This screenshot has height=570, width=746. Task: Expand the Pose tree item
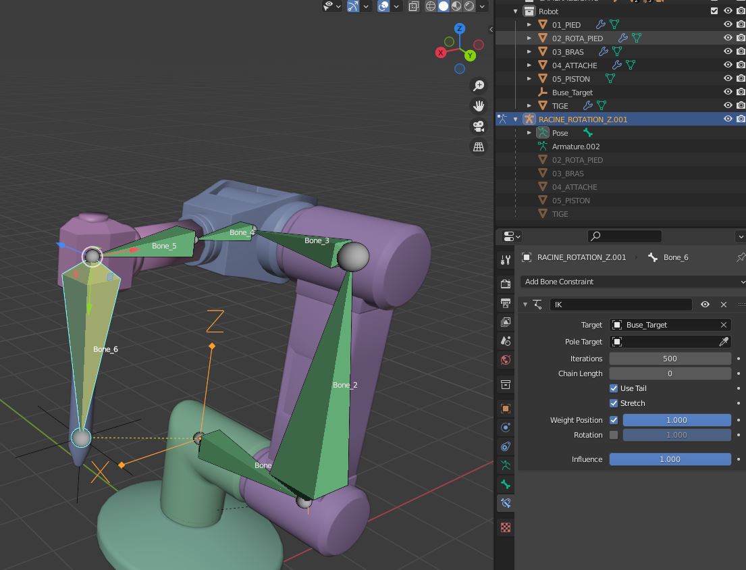click(529, 133)
